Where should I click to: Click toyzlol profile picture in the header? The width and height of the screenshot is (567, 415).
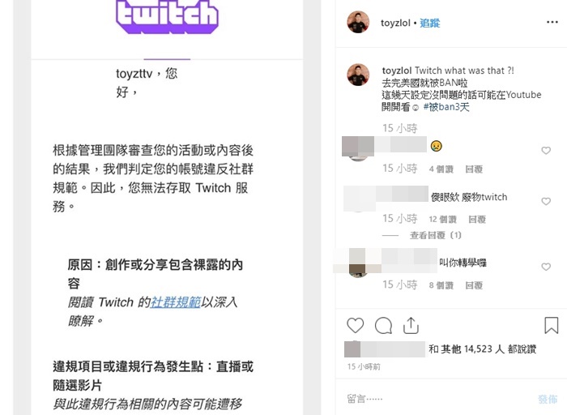tap(358, 22)
